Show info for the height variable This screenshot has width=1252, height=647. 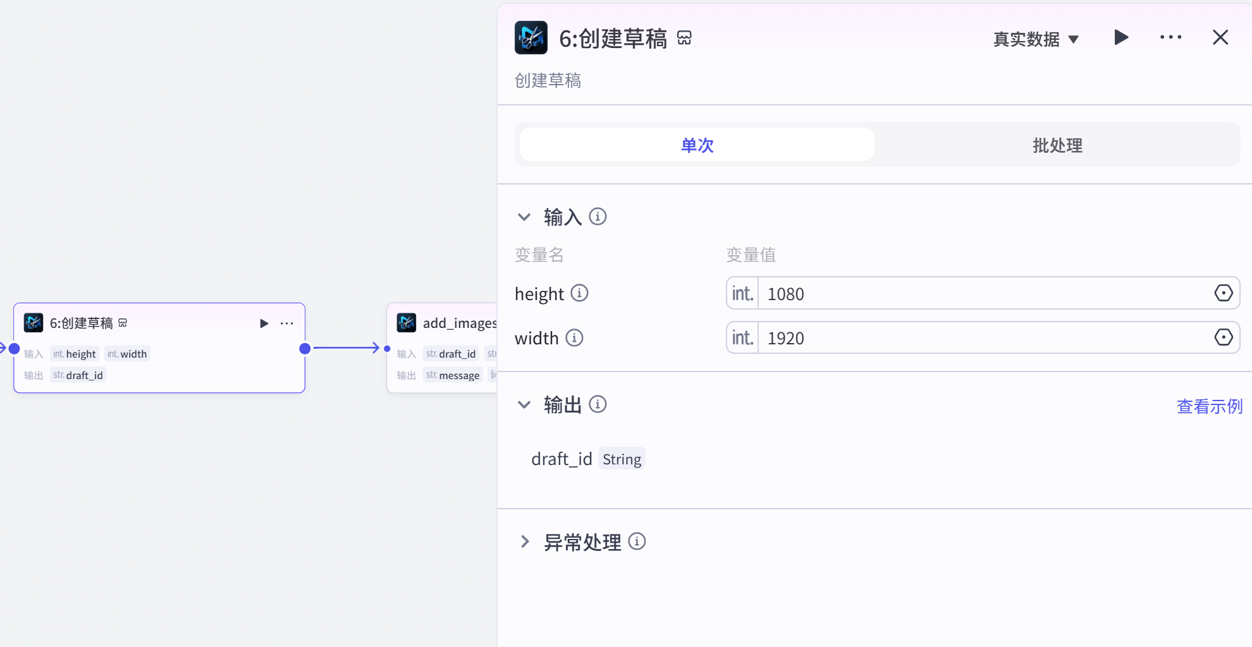pyautogui.click(x=579, y=293)
